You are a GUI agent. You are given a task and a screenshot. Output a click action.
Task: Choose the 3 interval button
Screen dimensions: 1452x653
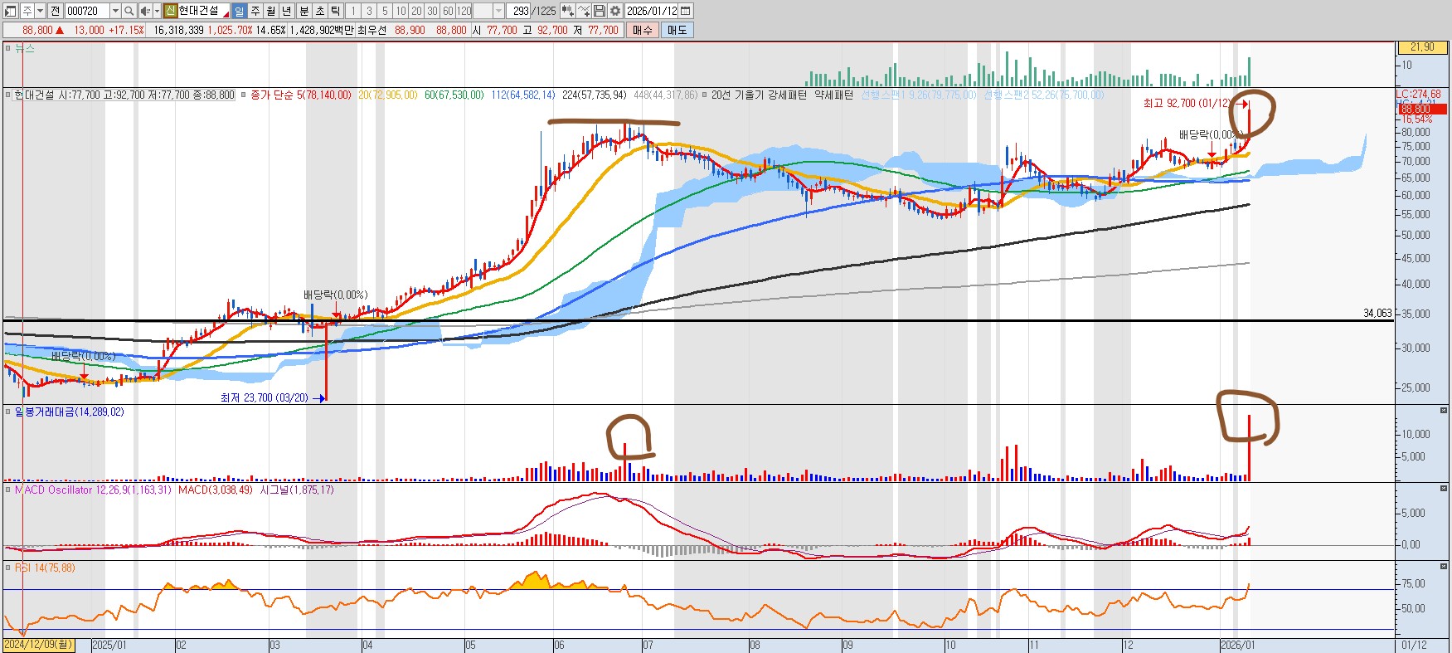(x=369, y=11)
